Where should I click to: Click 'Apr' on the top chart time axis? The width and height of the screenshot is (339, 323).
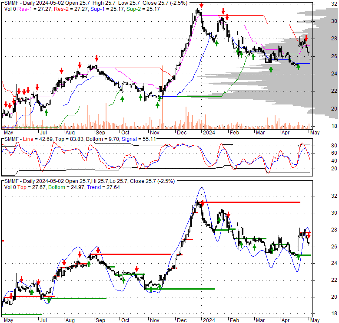tap(286, 132)
